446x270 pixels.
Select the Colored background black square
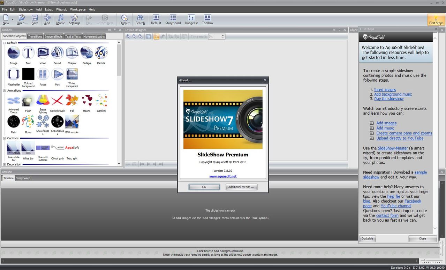[28, 74]
